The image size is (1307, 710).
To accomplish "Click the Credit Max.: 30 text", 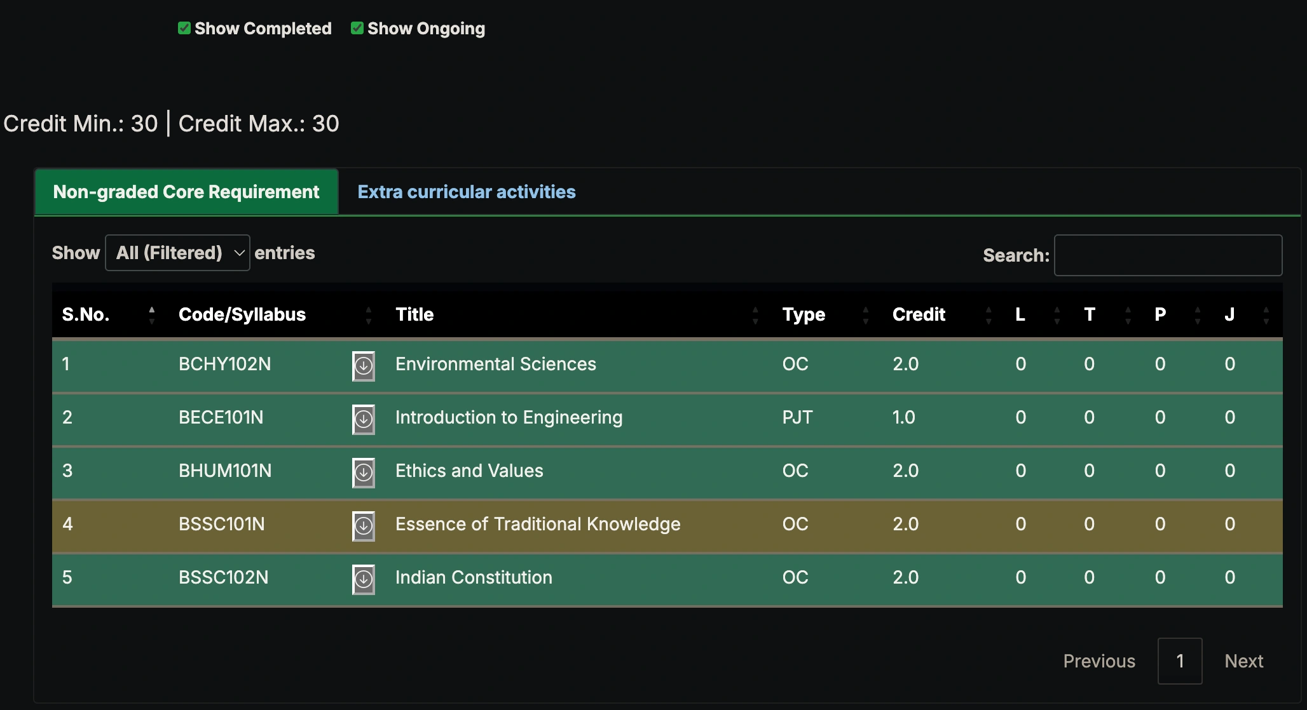I will pos(259,123).
